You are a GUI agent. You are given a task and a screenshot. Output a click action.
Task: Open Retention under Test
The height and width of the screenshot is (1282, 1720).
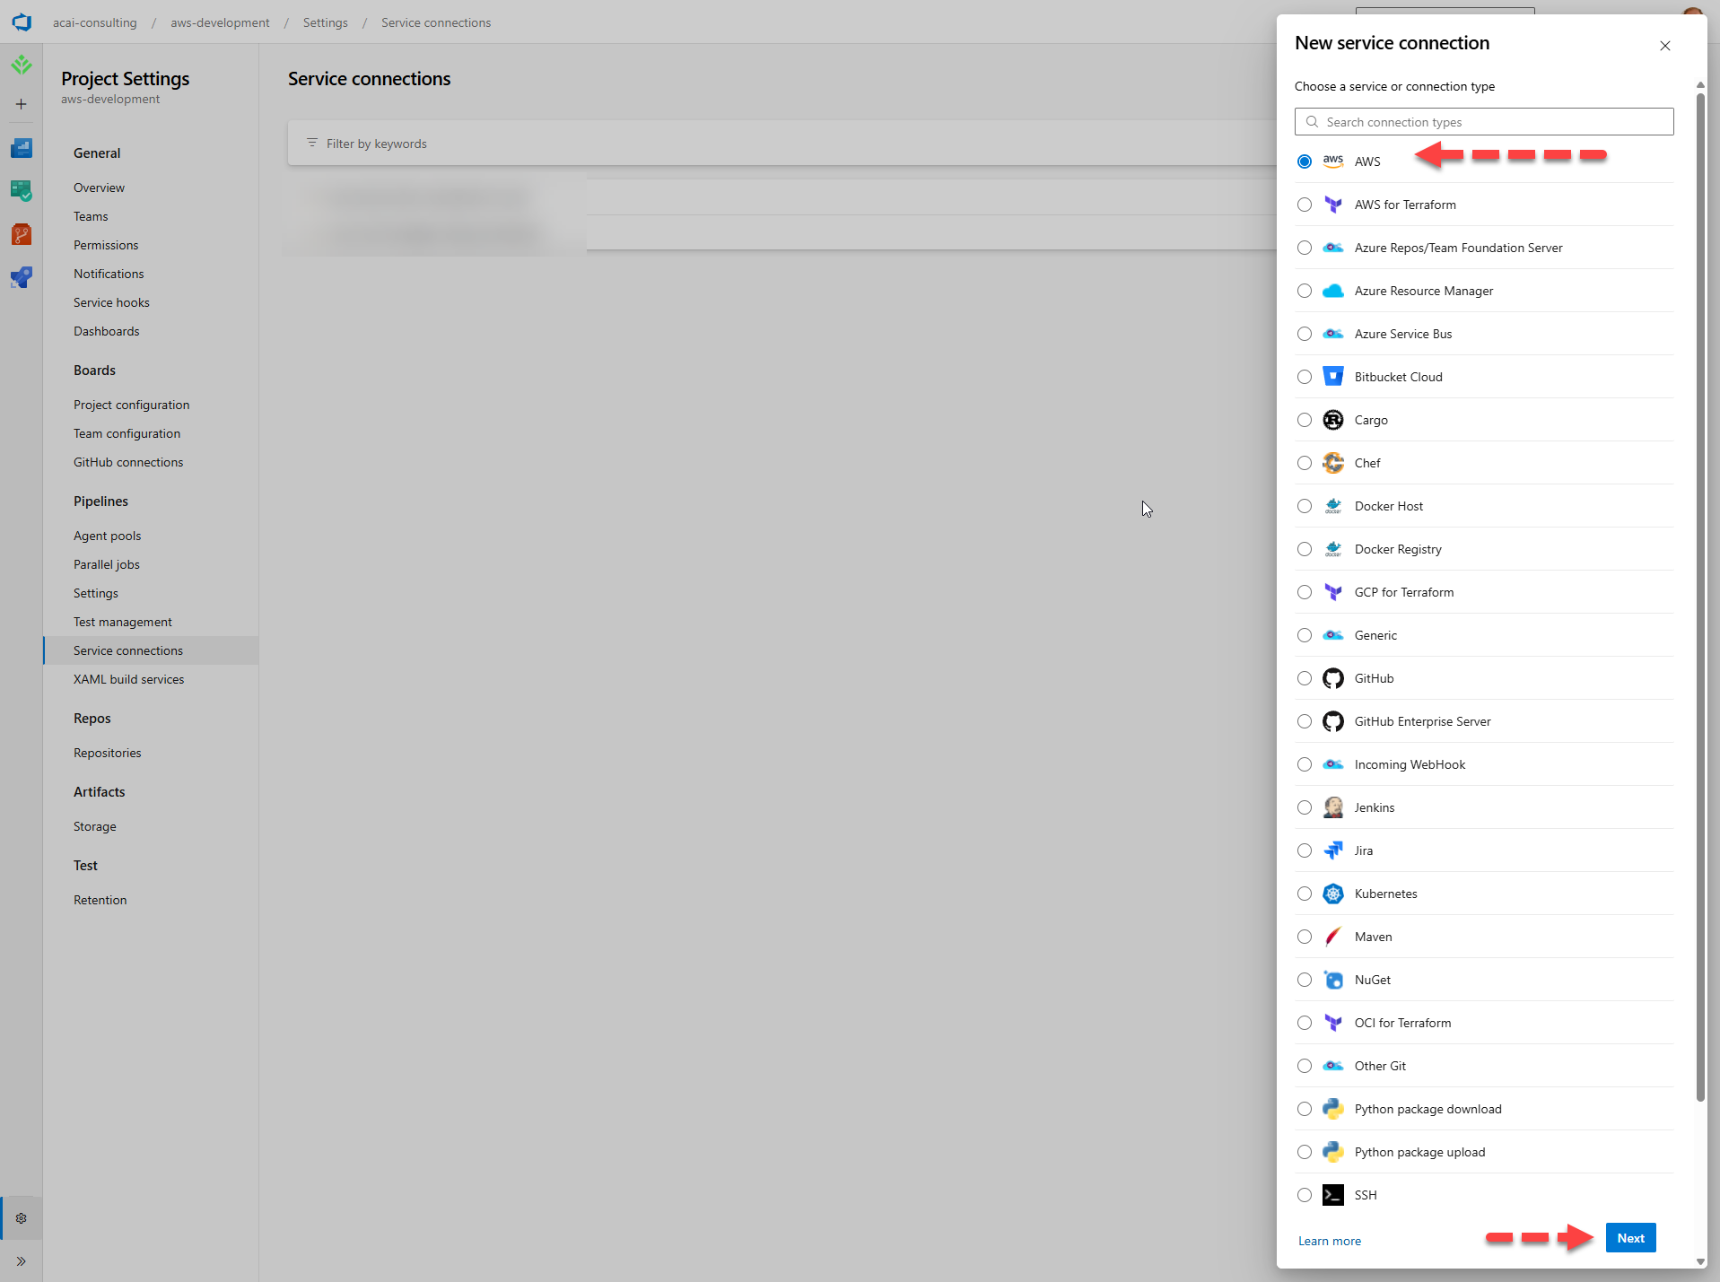(100, 900)
